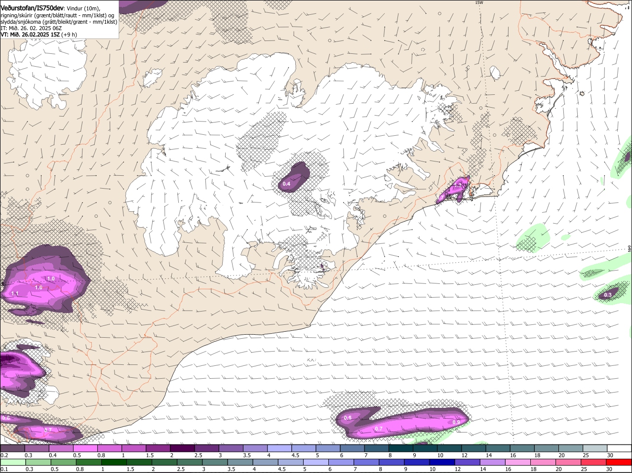The height and width of the screenshot is (473, 632).
Task: Pick lower legend swatch between 3 and 3.5
Action: pyautogui.click(x=216, y=462)
